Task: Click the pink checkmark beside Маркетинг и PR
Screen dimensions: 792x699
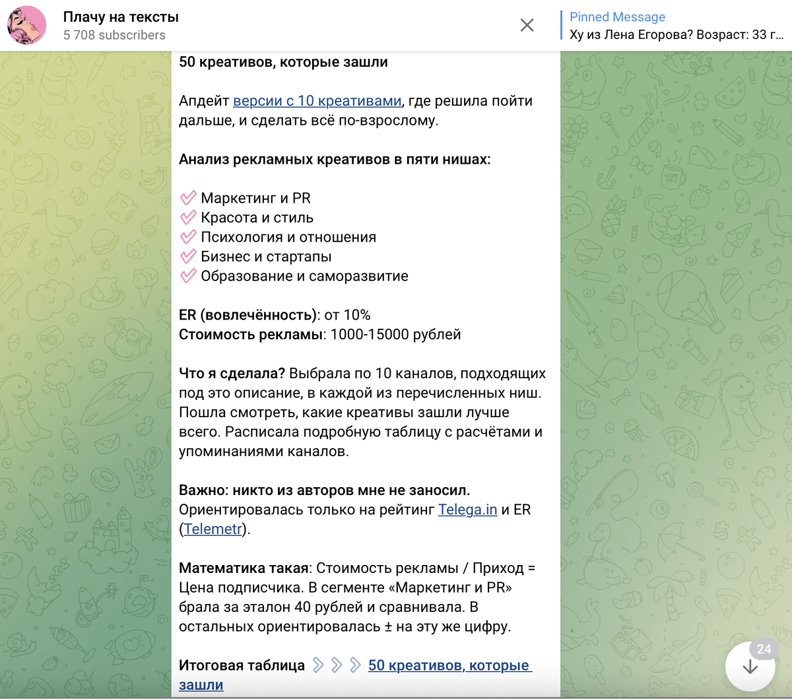Action: [x=187, y=197]
